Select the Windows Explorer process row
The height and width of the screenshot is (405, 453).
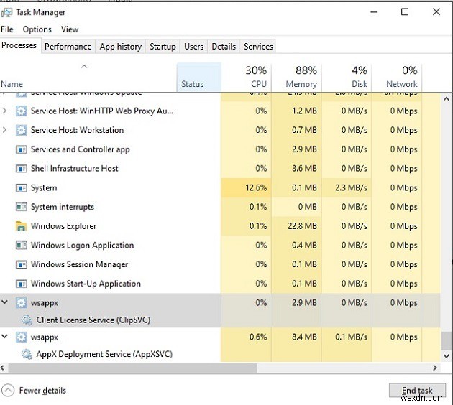click(x=220, y=226)
